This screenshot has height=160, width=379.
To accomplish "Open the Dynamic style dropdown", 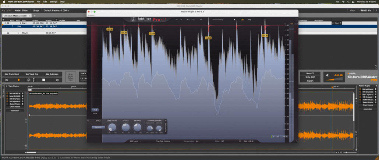I will pyautogui.click(x=98, y=127).
